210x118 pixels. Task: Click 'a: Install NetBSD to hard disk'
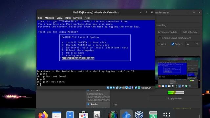click(x=84, y=42)
